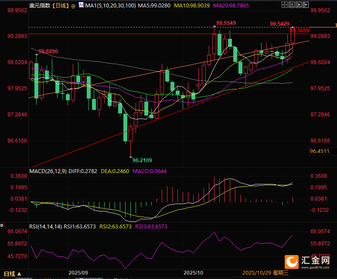337x279 pixels.
Task: Click the 99.5429 price marker
Action: 279,24
